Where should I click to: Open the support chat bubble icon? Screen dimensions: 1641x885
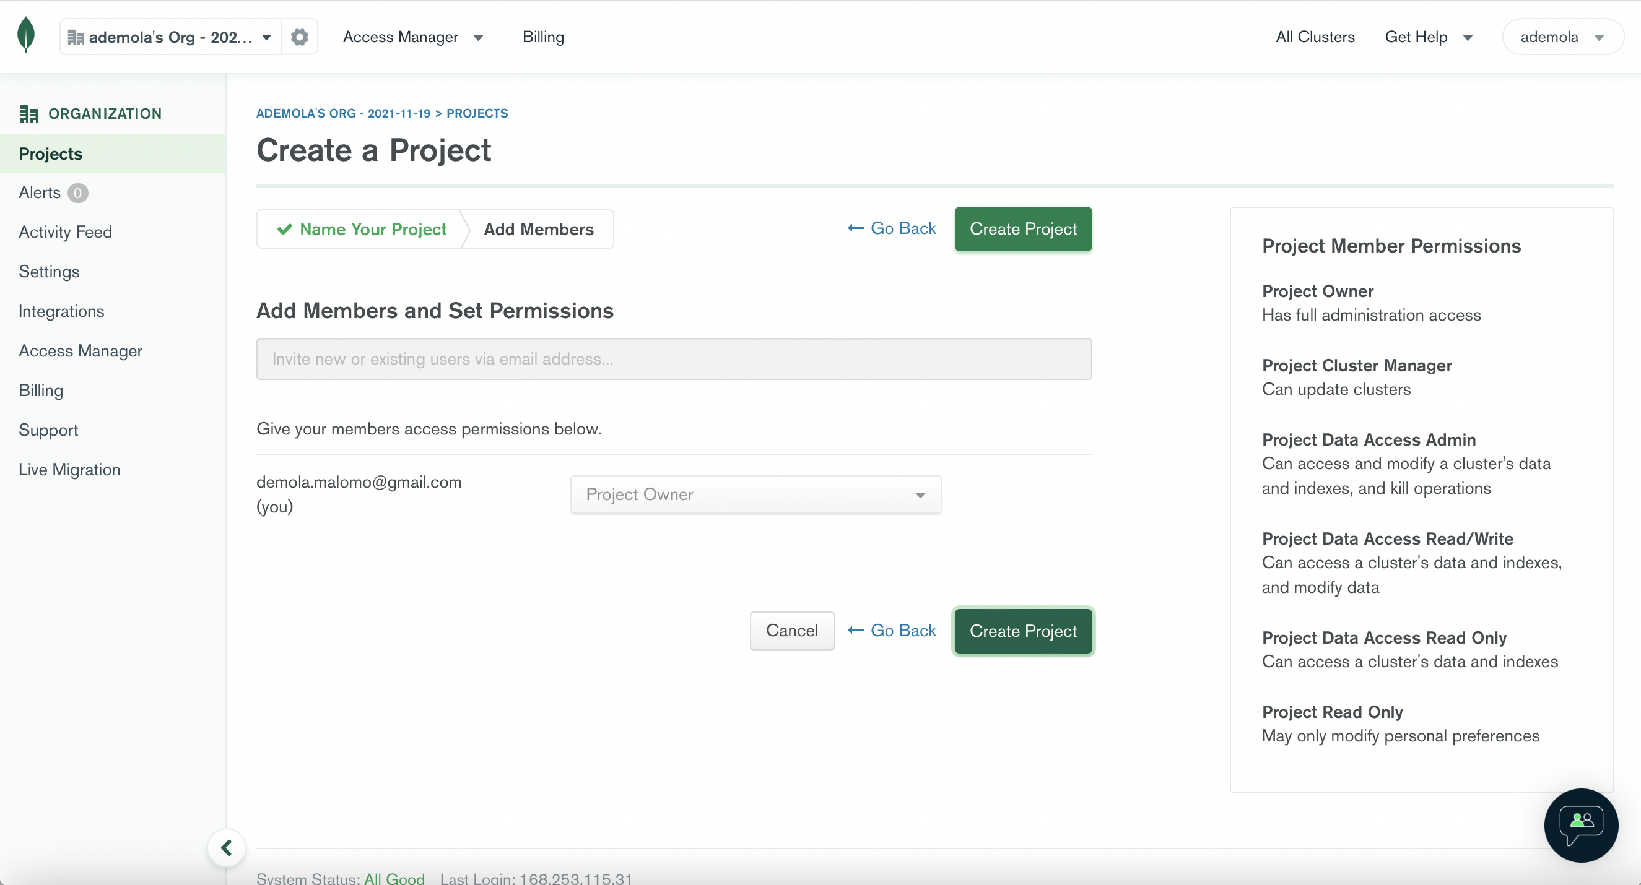[x=1580, y=824]
